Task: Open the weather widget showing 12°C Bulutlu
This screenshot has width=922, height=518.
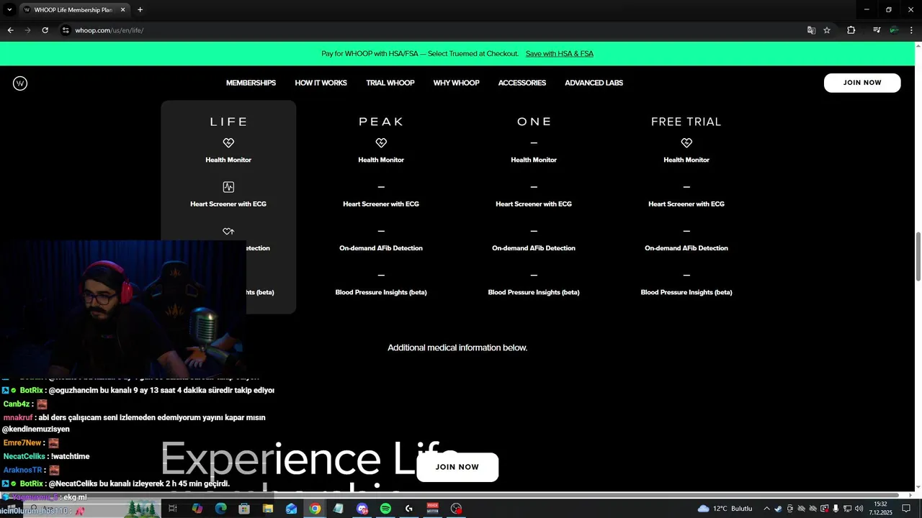Action: [x=725, y=509]
